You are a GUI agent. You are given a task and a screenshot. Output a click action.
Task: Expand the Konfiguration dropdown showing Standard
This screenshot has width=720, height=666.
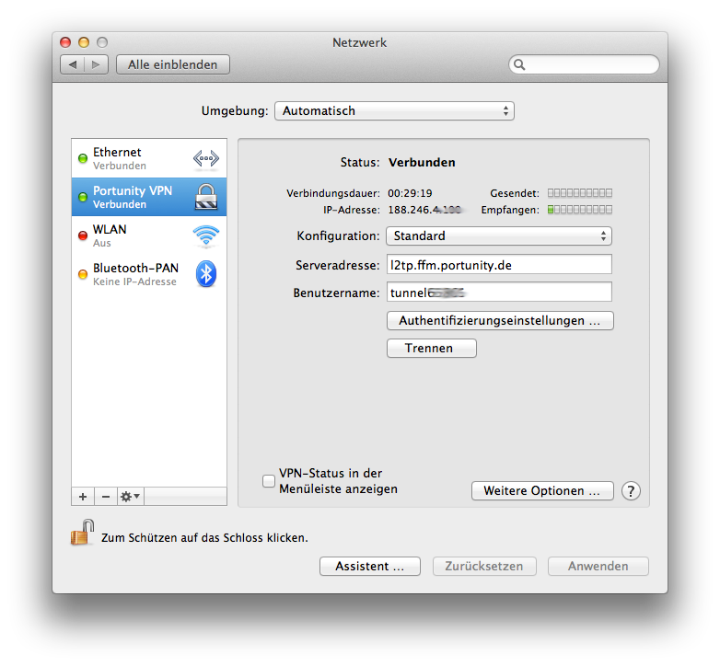pos(498,236)
